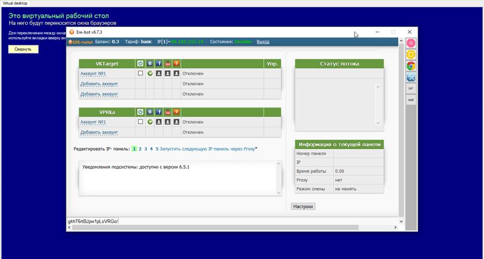Select IP panel 2
This screenshot has height=259, width=484.
coord(140,148)
